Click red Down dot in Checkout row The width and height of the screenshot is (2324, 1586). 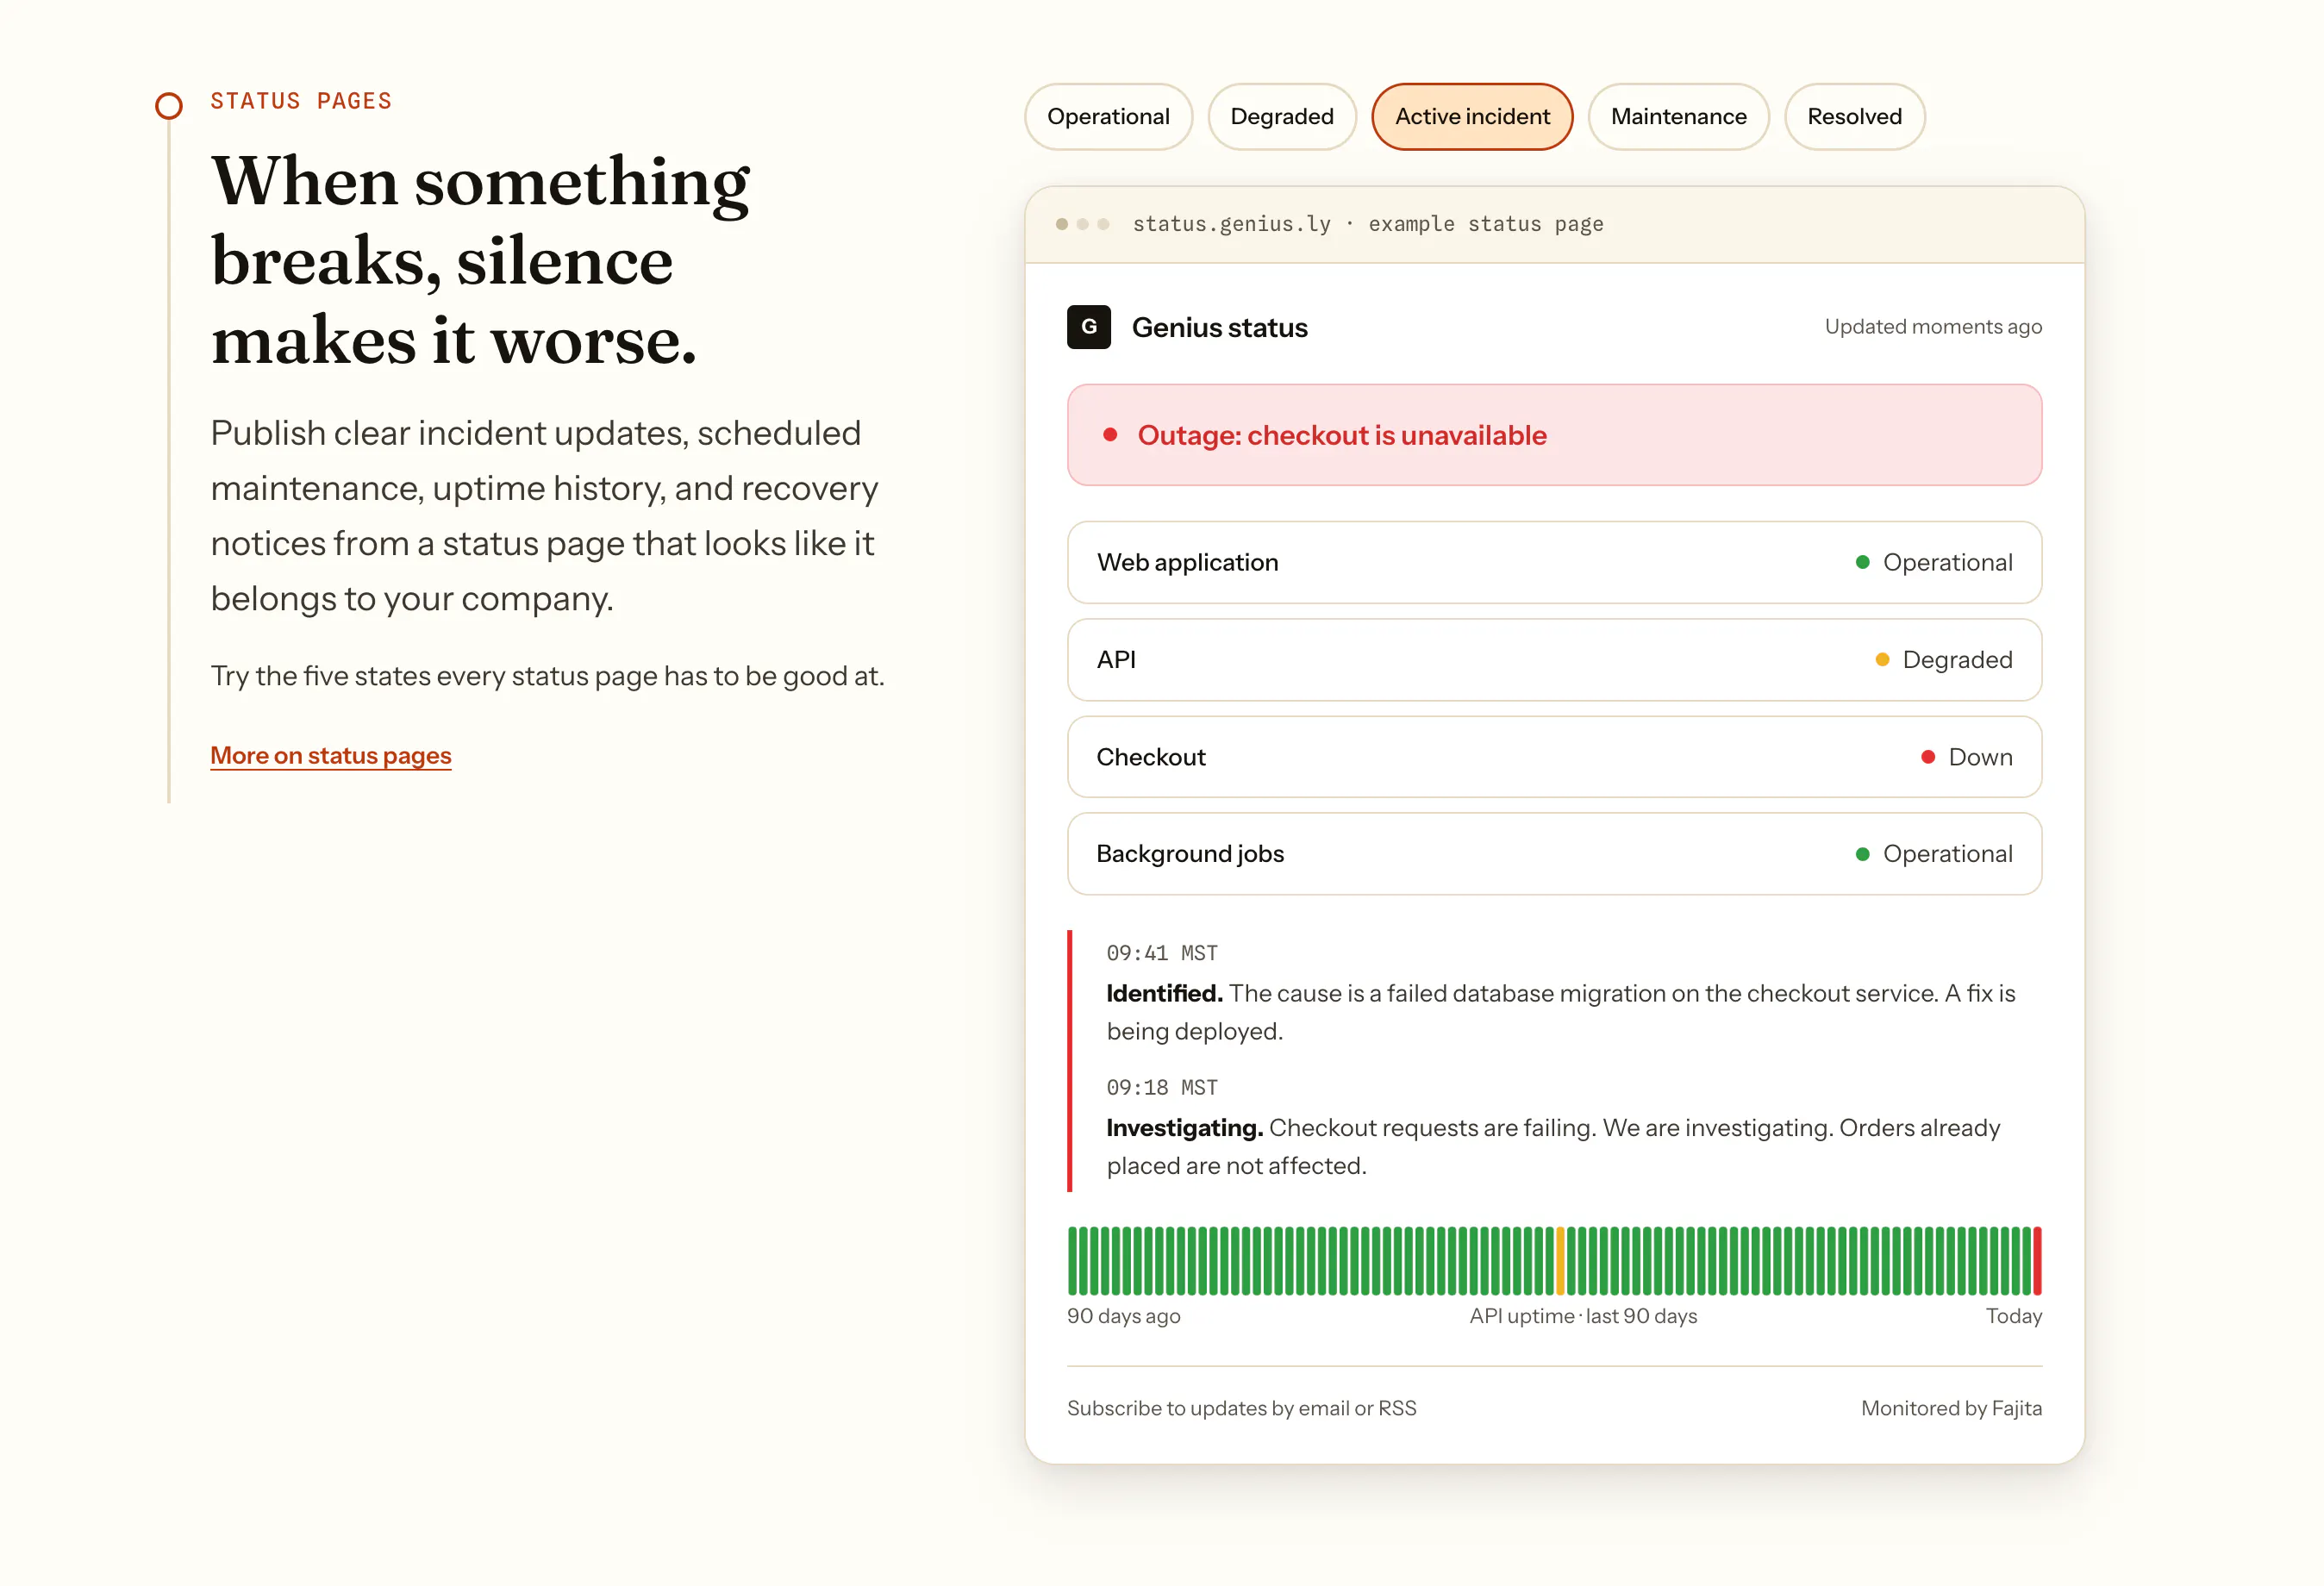[x=1928, y=757]
